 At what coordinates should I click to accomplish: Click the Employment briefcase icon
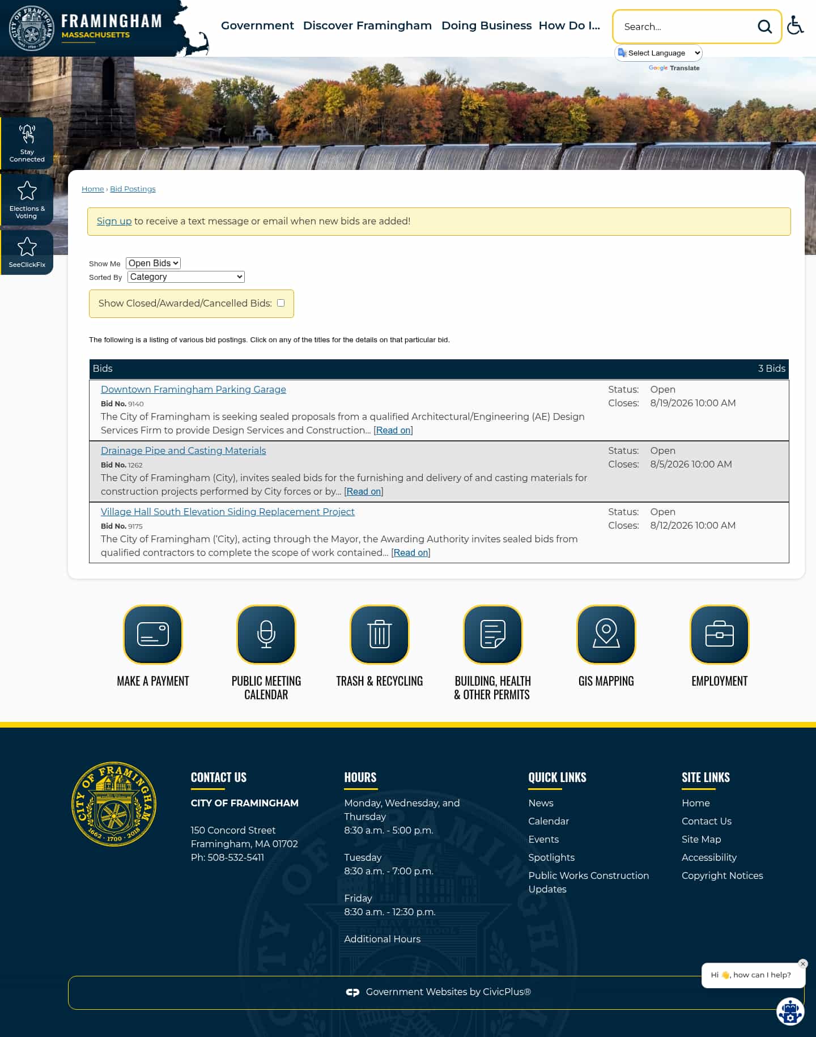tap(720, 634)
